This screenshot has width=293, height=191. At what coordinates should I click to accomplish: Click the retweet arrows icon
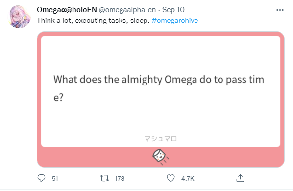pyautogui.click(x=104, y=178)
